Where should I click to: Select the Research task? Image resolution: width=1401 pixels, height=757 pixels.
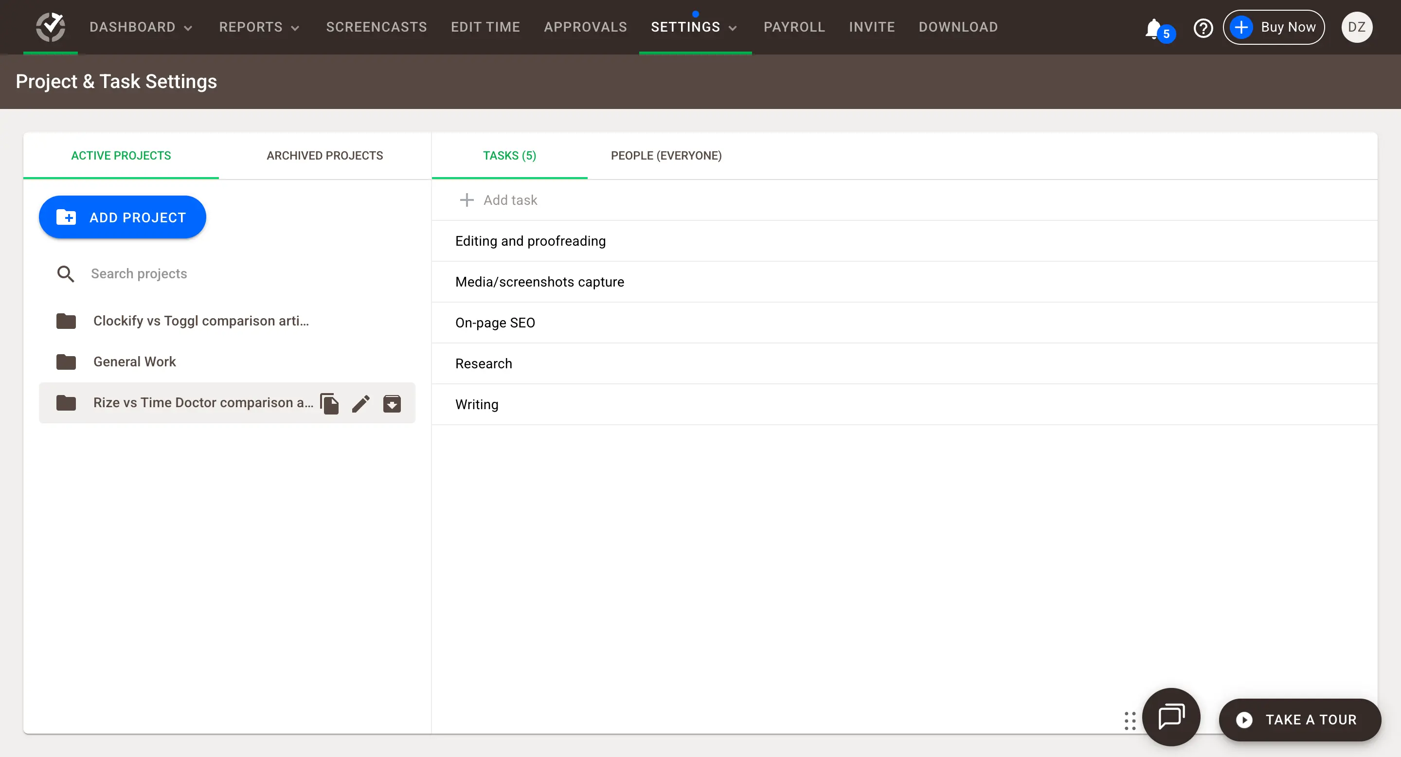click(904, 363)
